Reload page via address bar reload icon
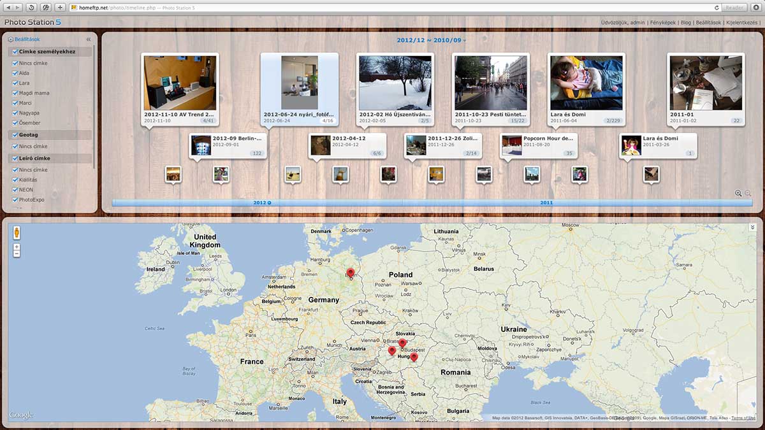The image size is (765, 430). coord(717,8)
